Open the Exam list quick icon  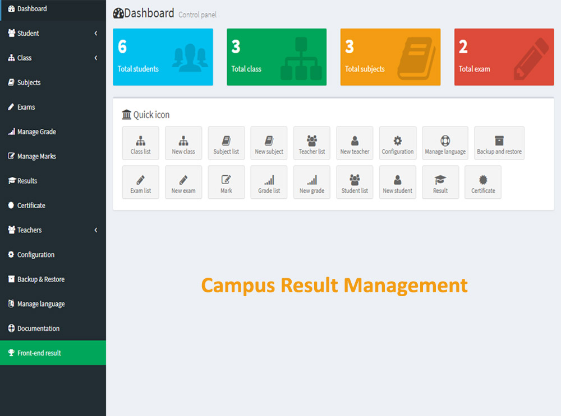141,182
